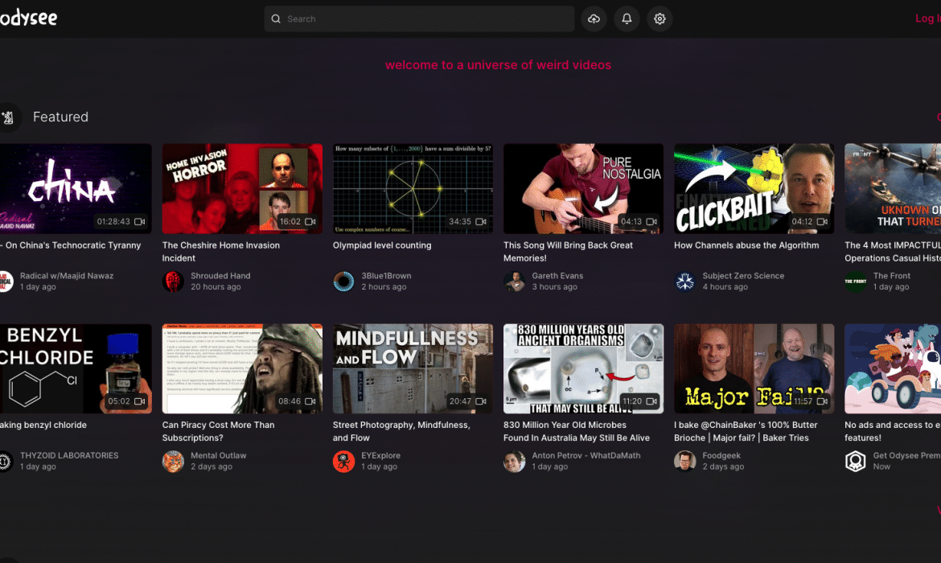Viewport: 941px width, 563px height.
Task: Click the search field
Action: coord(419,18)
